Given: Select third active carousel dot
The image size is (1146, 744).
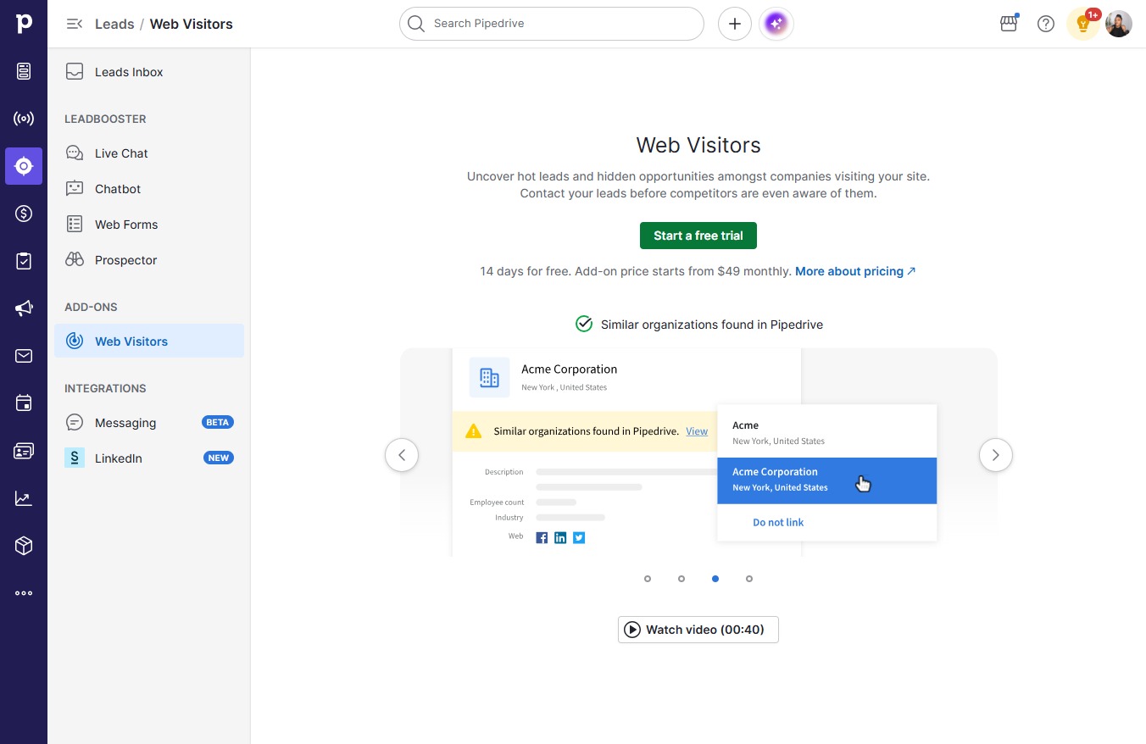Looking at the screenshot, I should point(715,579).
